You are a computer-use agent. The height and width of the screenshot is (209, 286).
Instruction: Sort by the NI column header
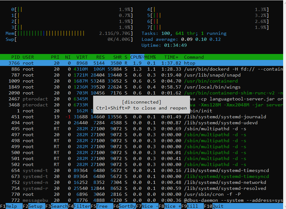tap(68, 57)
